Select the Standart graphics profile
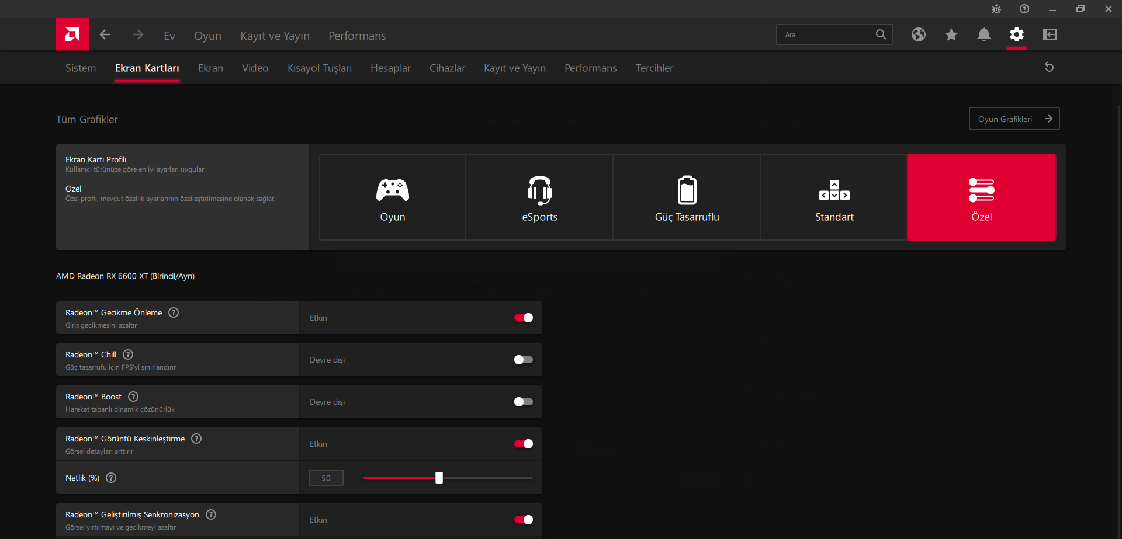The image size is (1122, 539). coord(834,197)
